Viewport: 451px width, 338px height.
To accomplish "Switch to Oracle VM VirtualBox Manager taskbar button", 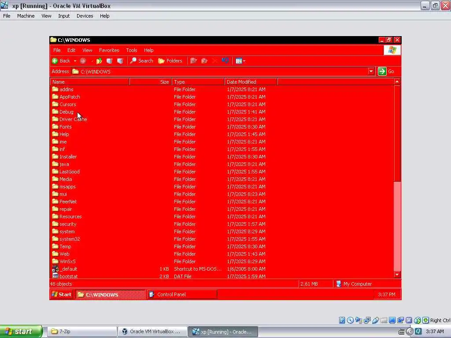I will (152, 331).
